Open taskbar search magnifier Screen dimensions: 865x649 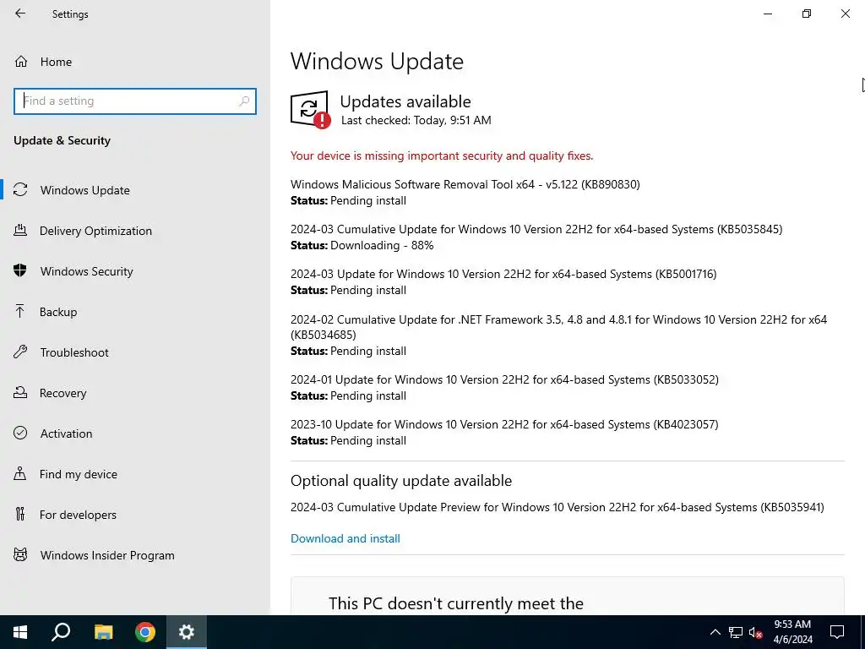(61, 632)
